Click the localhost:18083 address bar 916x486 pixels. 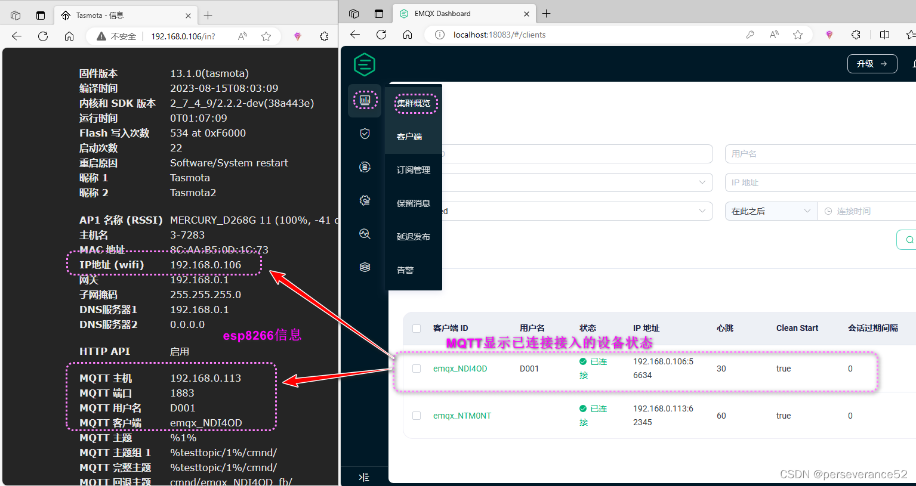pyautogui.click(x=499, y=35)
